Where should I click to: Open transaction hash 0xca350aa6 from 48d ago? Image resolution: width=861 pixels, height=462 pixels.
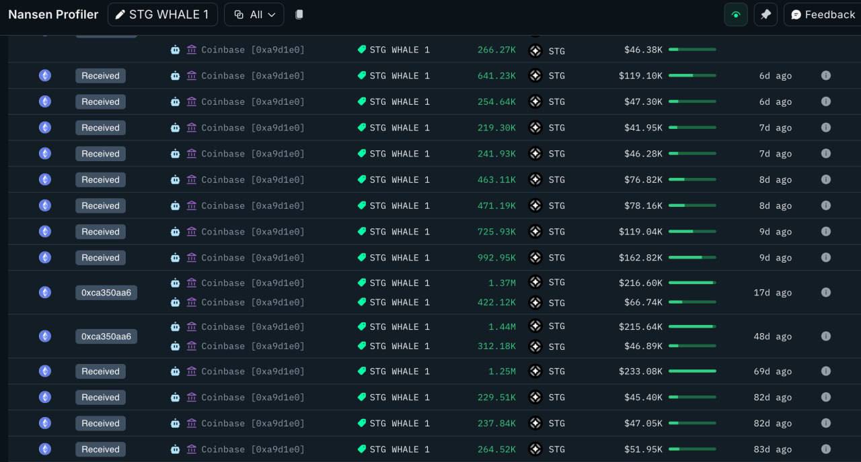pos(106,336)
